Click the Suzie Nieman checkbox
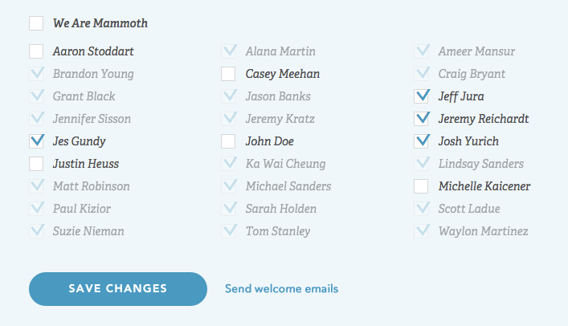568x326 pixels. click(36, 231)
